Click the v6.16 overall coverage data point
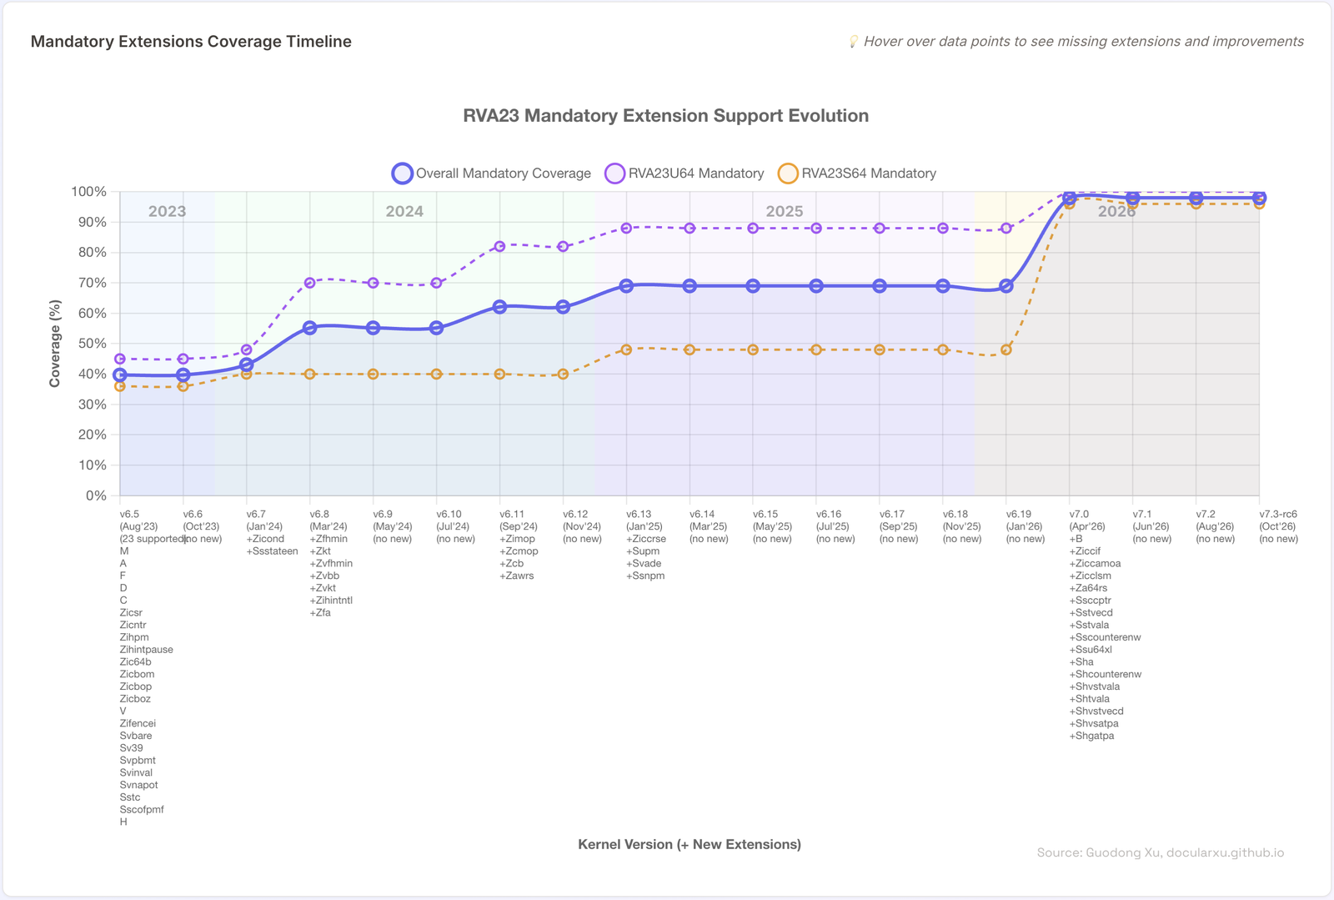1334x900 pixels. 816,286
